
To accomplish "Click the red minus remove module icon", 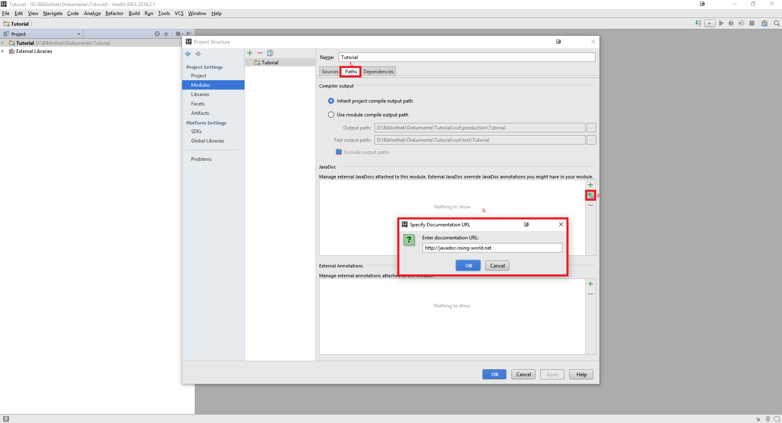I will pos(260,53).
